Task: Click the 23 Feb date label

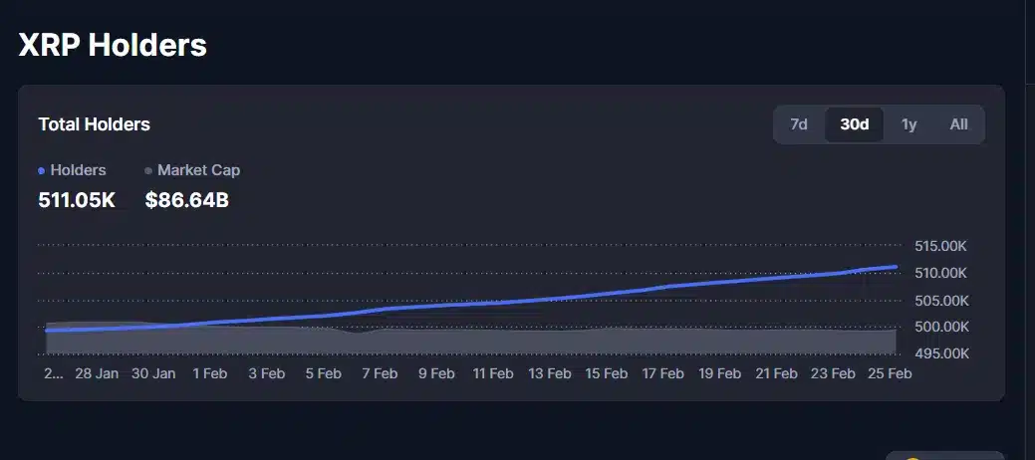Action: tap(833, 373)
